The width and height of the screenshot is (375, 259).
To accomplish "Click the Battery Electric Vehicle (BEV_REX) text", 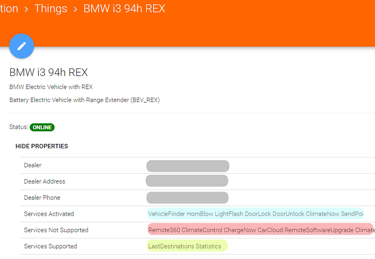I will 84,100.
